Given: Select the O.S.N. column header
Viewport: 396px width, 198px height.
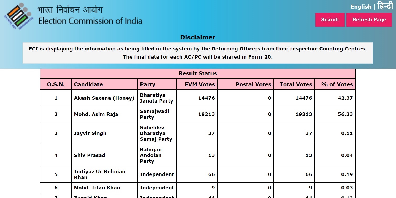Looking at the screenshot, I should pyautogui.click(x=56, y=84).
